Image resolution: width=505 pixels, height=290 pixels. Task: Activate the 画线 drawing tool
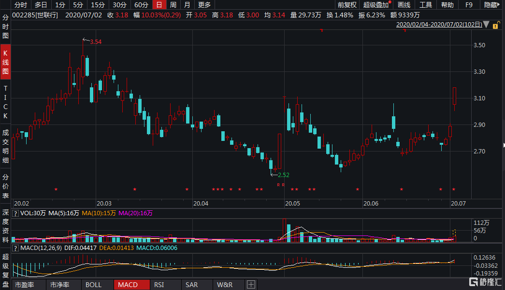pyautogui.click(x=404, y=5)
